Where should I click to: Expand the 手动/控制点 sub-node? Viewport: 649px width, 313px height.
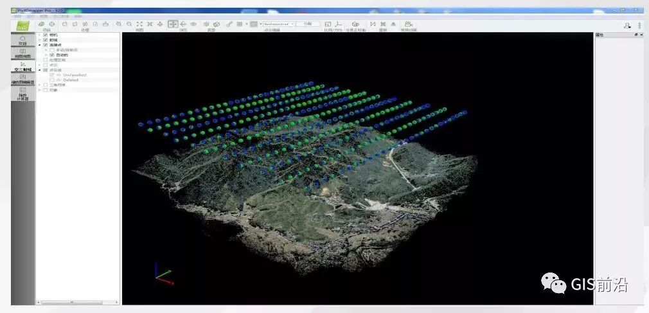pos(46,50)
